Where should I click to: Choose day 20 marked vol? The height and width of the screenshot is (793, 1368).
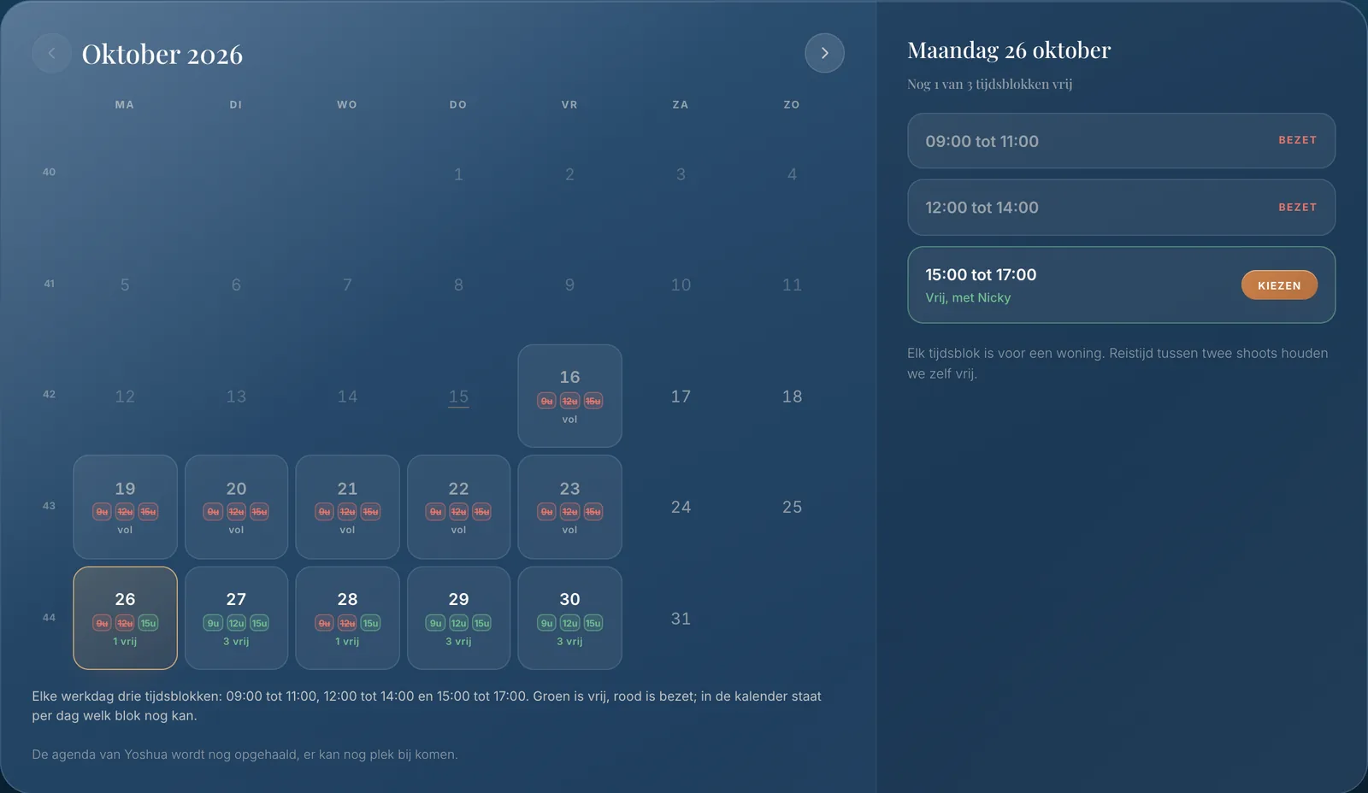click(236, 507)
